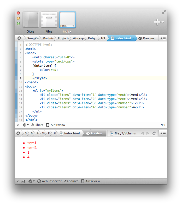Close the preview pane with X icon

17,181
